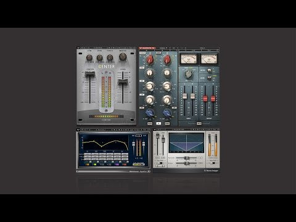
Task: Click the white center button at Scheps 73's bottom
Action: [158, 123]
